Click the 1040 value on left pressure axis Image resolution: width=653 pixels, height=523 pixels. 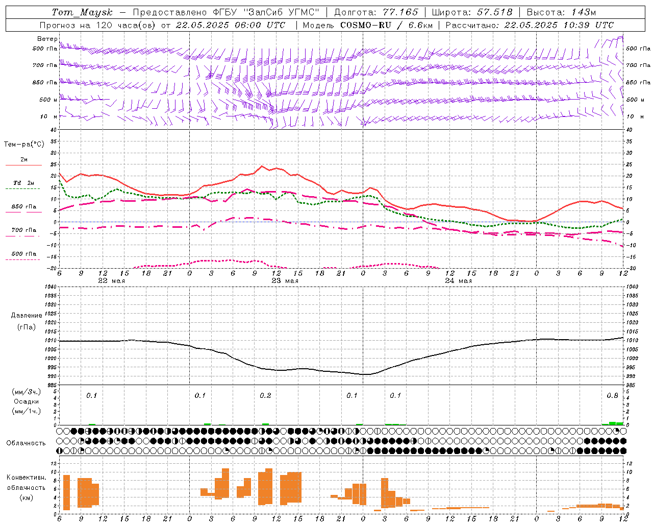pyautogui.click(x=50, y=287)
